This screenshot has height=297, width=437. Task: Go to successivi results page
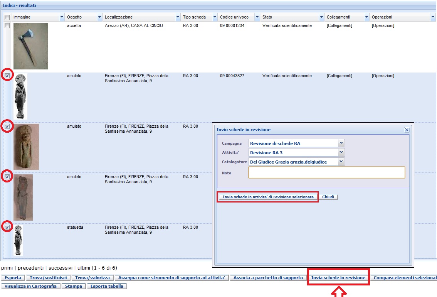coord(61,268)
